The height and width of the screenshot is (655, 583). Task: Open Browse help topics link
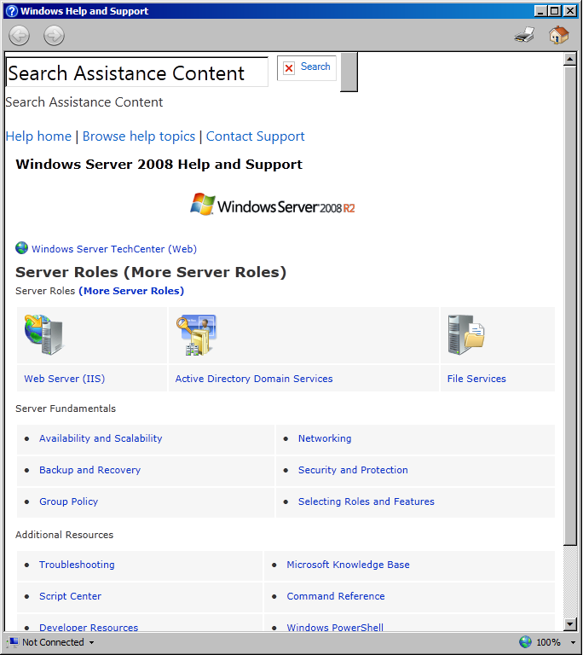[139, 136]
